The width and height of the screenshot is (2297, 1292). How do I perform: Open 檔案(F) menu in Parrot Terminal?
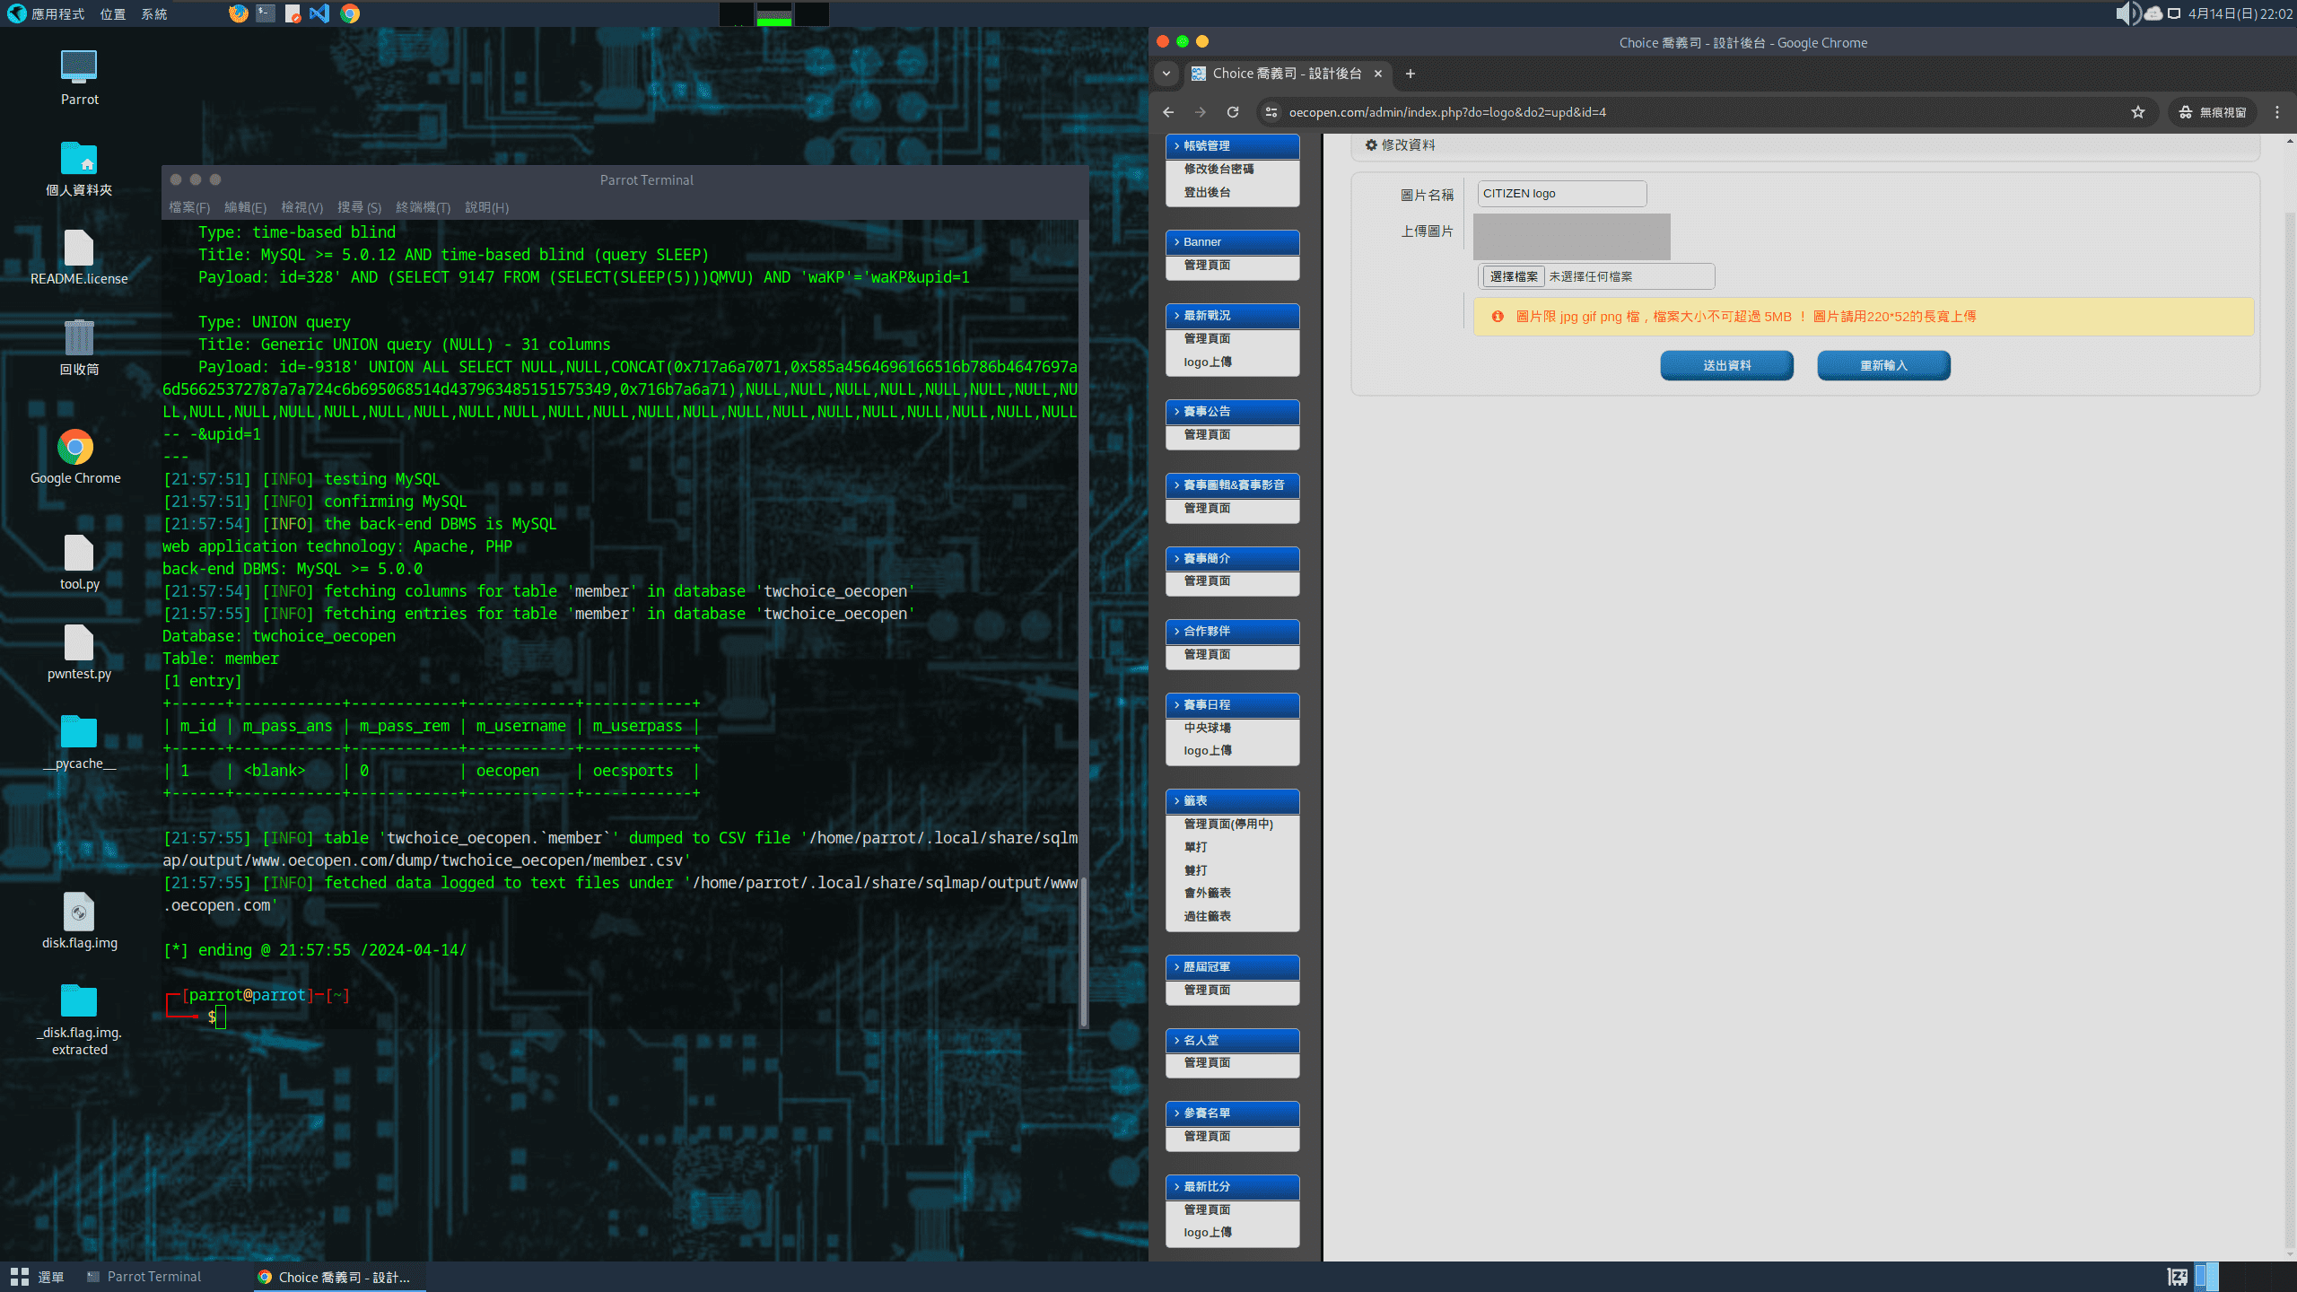pyautogui.click(x=189, y=207)
